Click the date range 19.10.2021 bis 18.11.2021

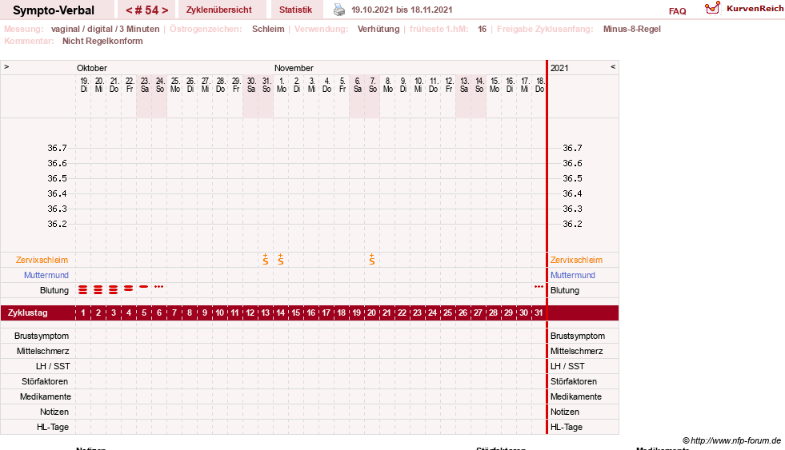click(x=402, y=10)
